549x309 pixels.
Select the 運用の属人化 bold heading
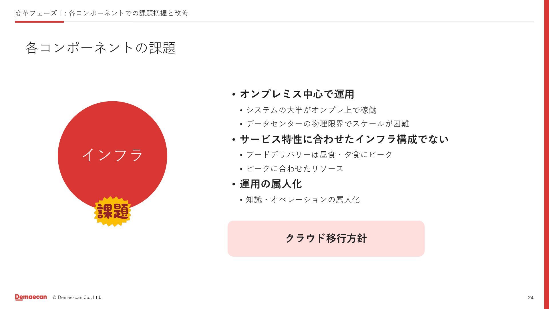coord(270,184)
